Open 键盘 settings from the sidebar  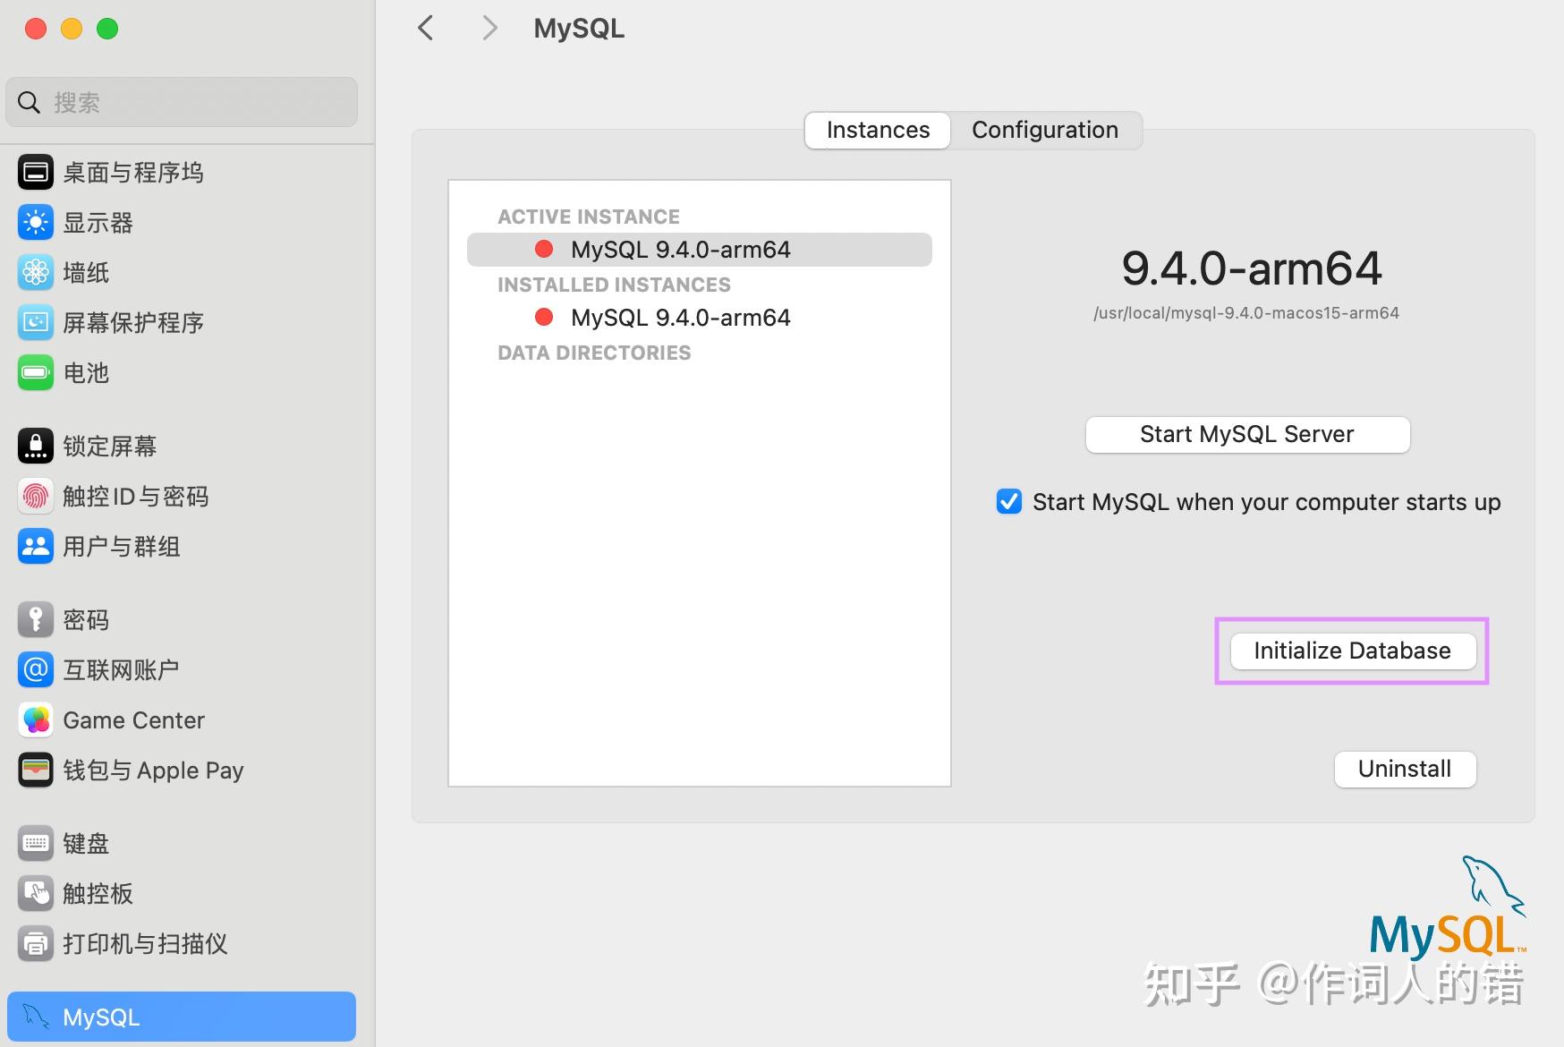(86, 842)
